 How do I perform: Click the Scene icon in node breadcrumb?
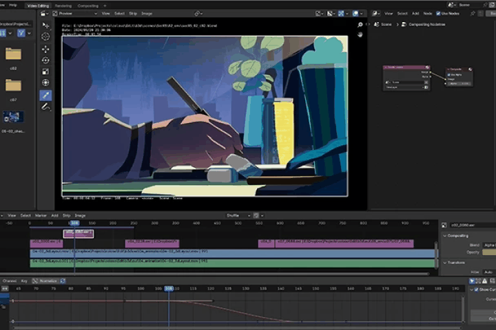(x=376, y=24)
